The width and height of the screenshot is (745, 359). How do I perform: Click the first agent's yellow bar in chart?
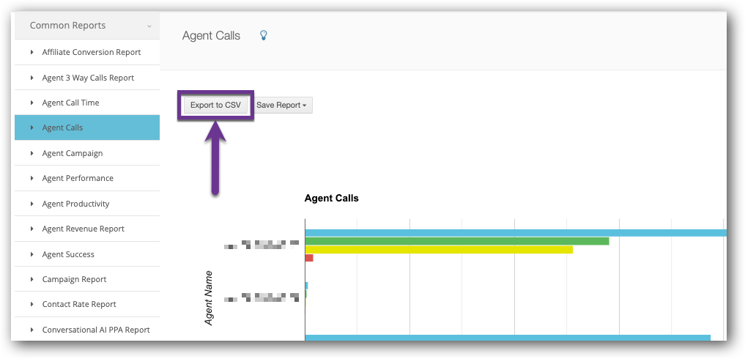pos(439,250)
